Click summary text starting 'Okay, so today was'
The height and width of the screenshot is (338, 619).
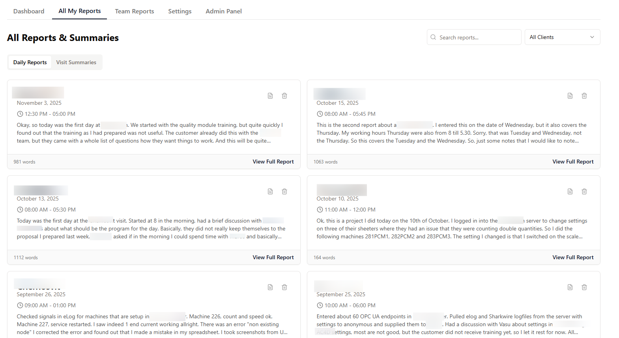pyautogui.click(x=150, y=133)
